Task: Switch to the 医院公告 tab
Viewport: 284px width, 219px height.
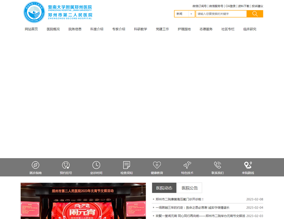Action: [190, 188]
